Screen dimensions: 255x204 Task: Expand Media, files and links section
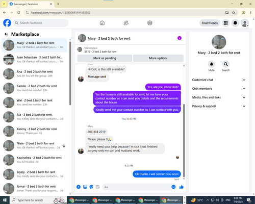tap(219, 97)
